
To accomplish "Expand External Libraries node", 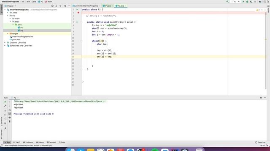I will (x=5, y=42).
